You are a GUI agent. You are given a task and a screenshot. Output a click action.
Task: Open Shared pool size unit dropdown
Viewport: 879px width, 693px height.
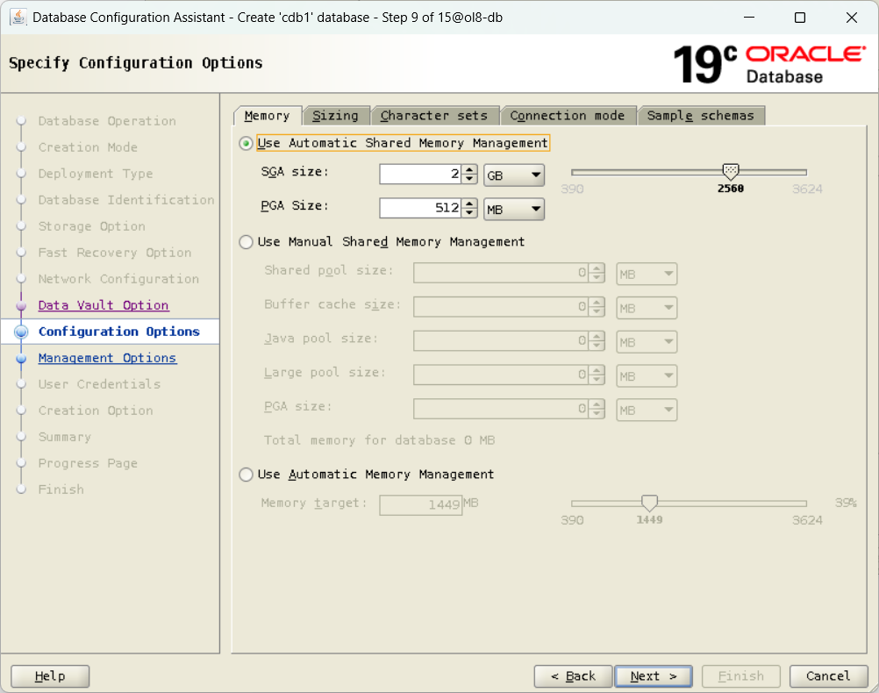pos(647,275)
